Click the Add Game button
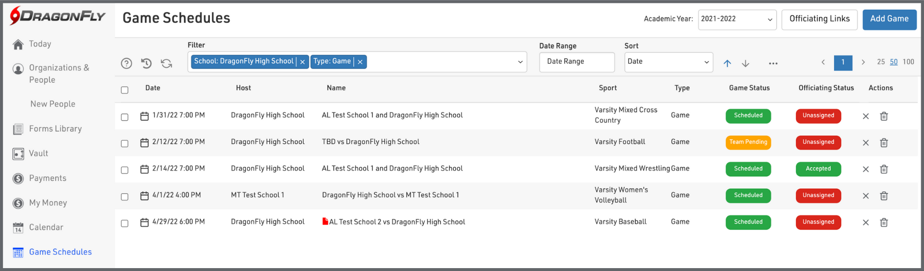The height and width of the screenshot is (271, 924). click(x=889, y=19)
